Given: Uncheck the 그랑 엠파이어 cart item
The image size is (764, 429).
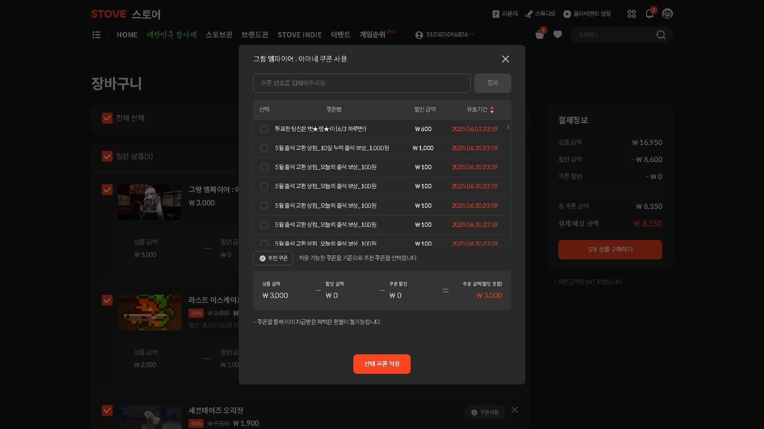Looking at the screenshot, I should click(x=107, y=189).
